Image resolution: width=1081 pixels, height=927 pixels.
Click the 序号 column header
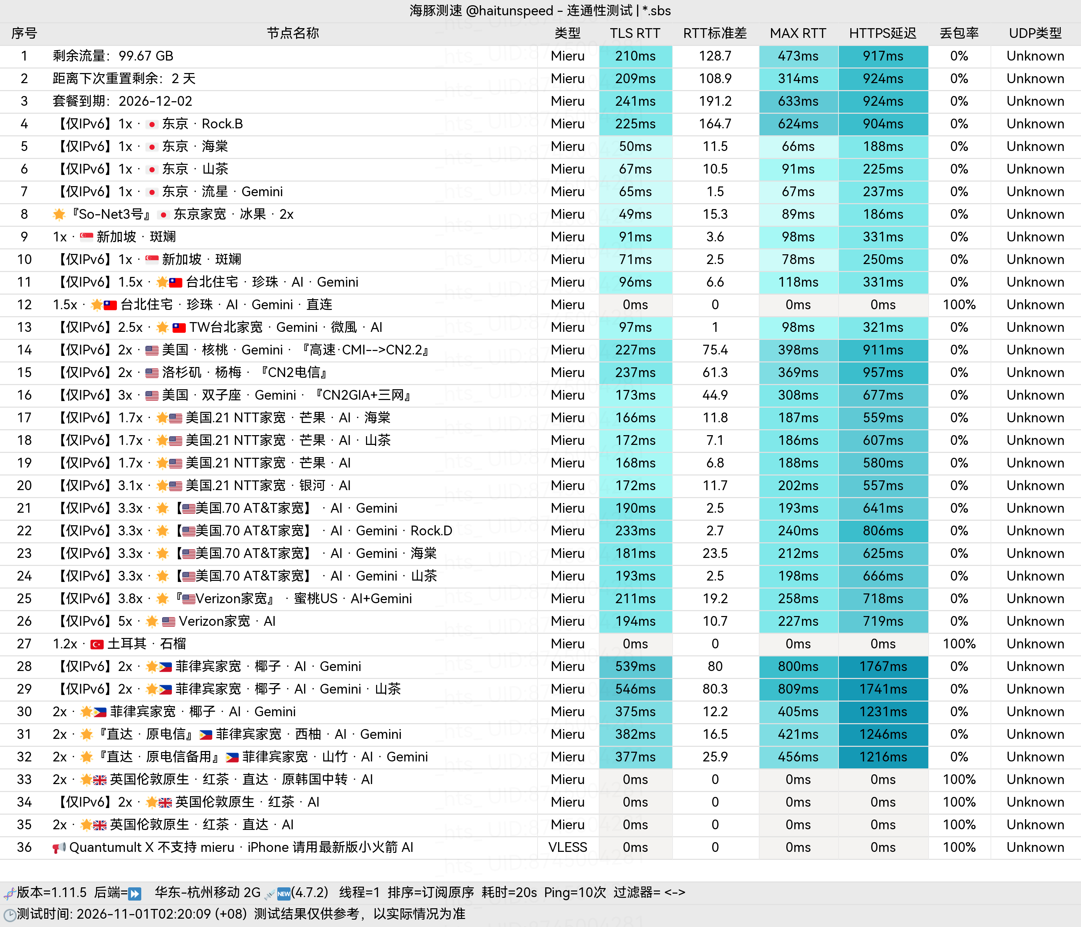24,33
